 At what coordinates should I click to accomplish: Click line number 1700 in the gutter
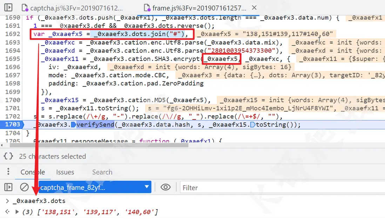click(13, 100)
